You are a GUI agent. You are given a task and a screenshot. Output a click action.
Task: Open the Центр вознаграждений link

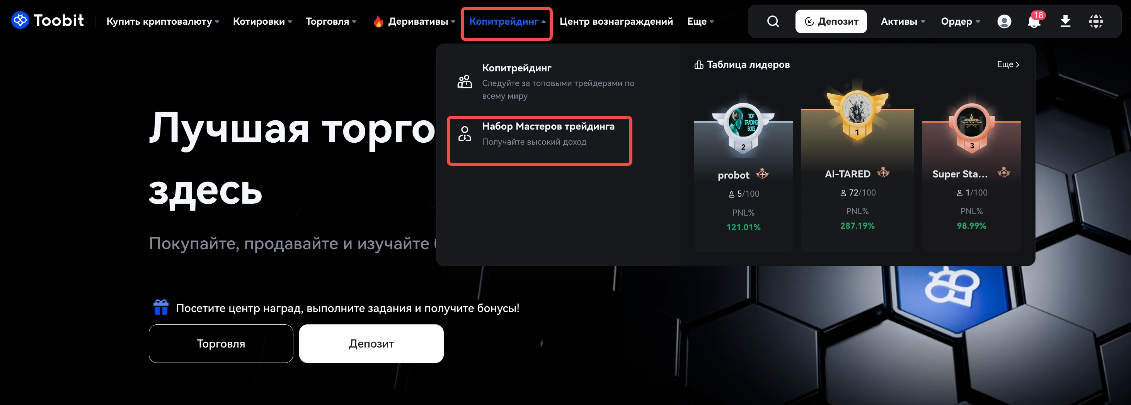tap(615, 22)
